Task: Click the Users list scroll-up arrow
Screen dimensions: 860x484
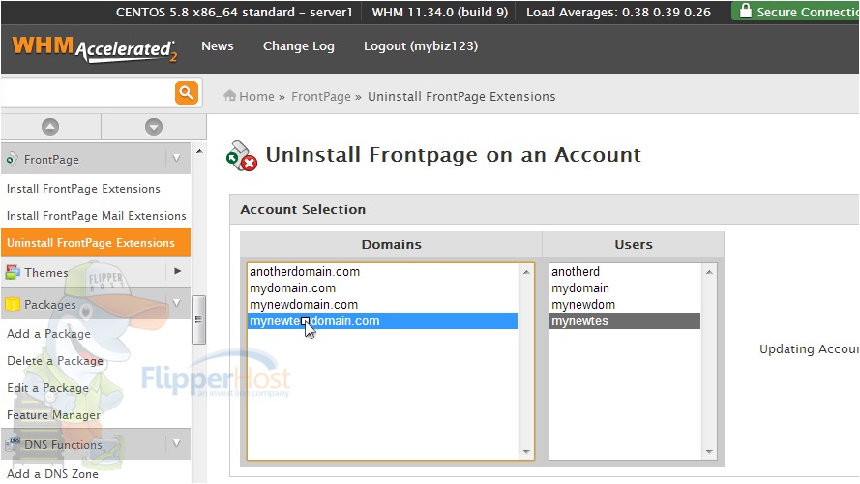Action: click(709, 272)
